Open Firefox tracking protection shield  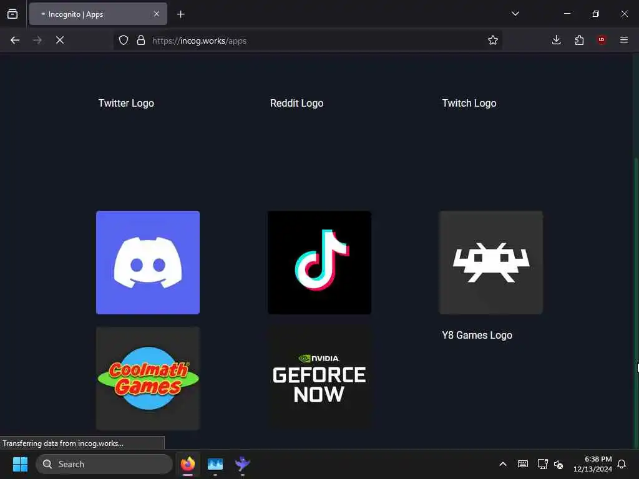(x=124, y=40)
